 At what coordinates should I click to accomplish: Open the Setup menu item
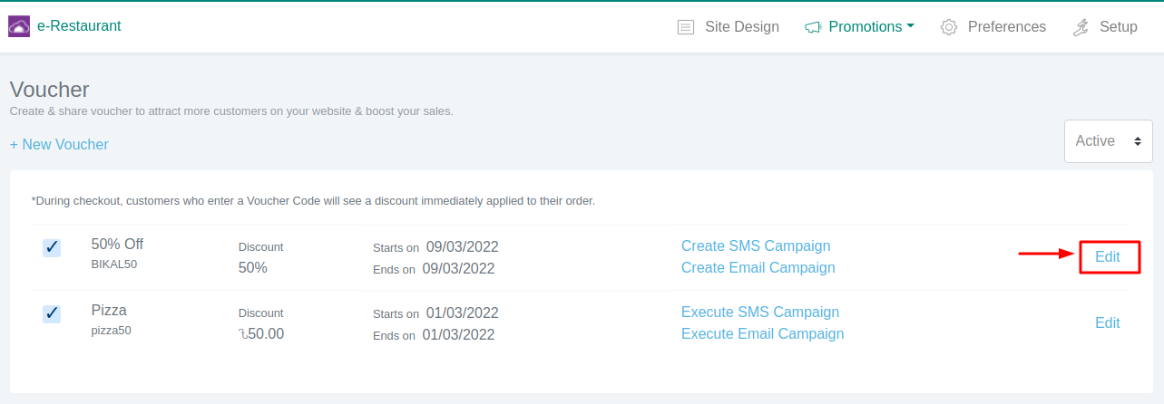pos(1118,27)
